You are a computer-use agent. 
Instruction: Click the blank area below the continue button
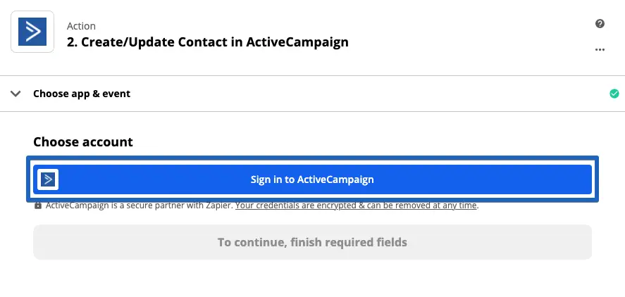tap(312, 278)
